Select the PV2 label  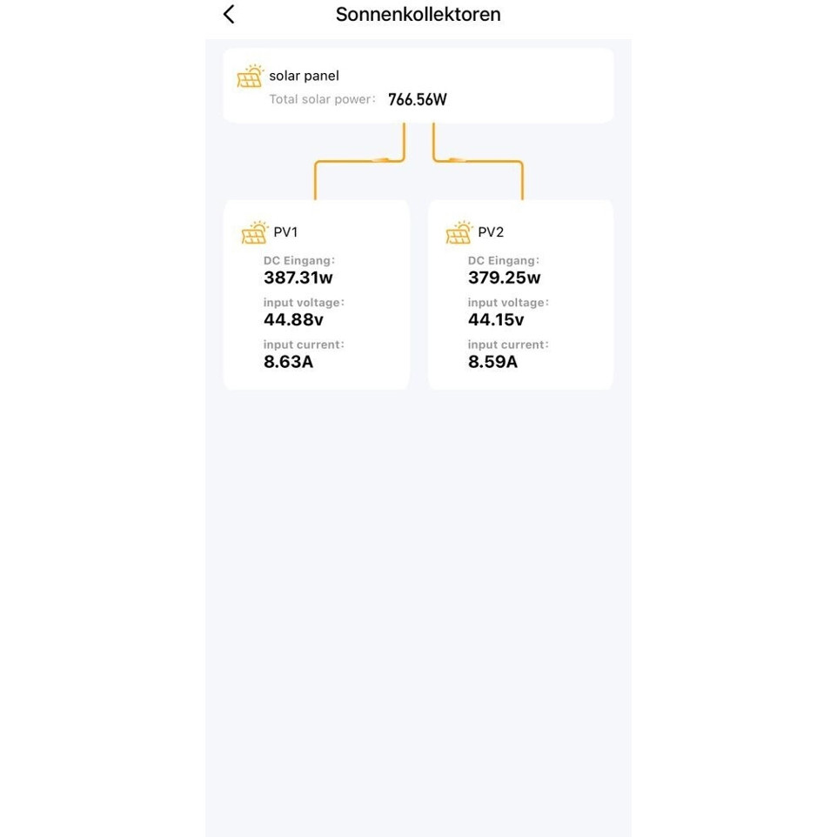pyautogui.click(x=491, y=232)
